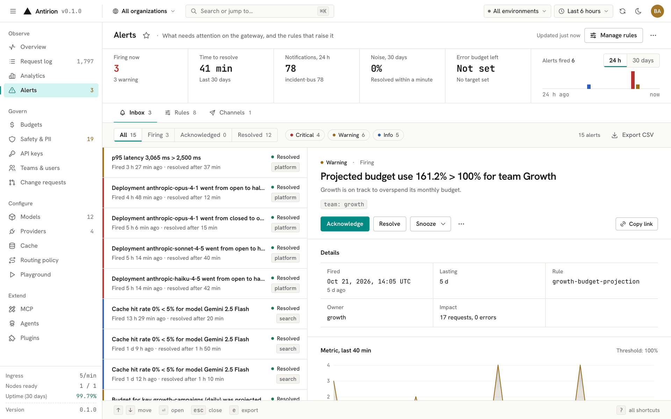Click the refresh icon in top bar
The width and height of the screenshot is (671, 419).
pyautogui.click(x=622, y=11)
